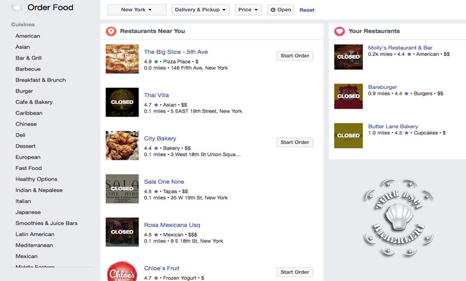Screen dimensions: 466x281
Task: Choose the European cuisine
Action: [x=28, y=157]
